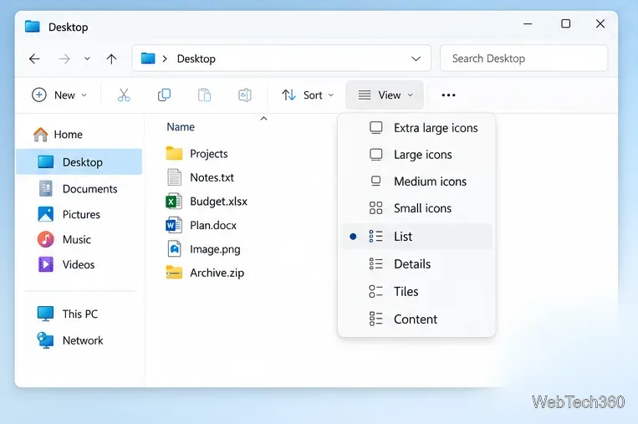
Task: Click the Paste clipboard icon
Action: pos(204,95)
